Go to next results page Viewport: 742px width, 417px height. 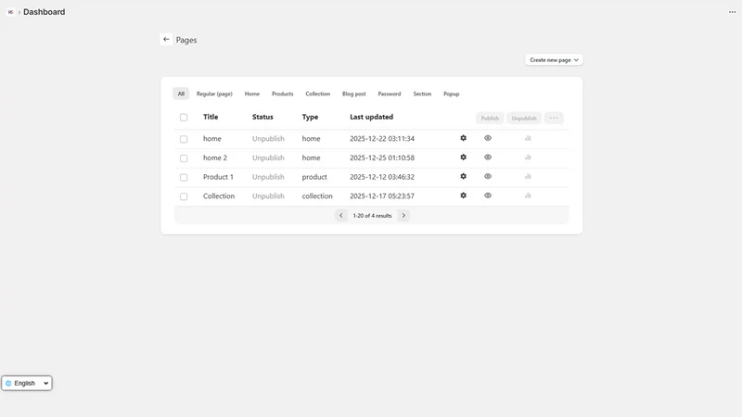tap(403, 216)
